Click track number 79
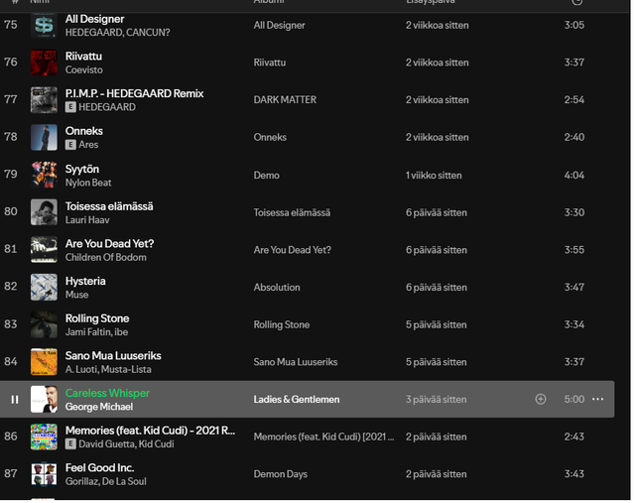The image size is (635, 503). point(11,175)
